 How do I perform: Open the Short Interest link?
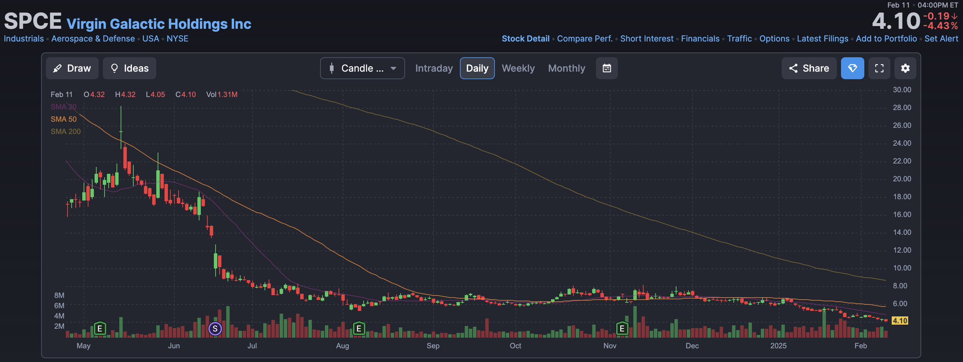(x=647, y=38)
